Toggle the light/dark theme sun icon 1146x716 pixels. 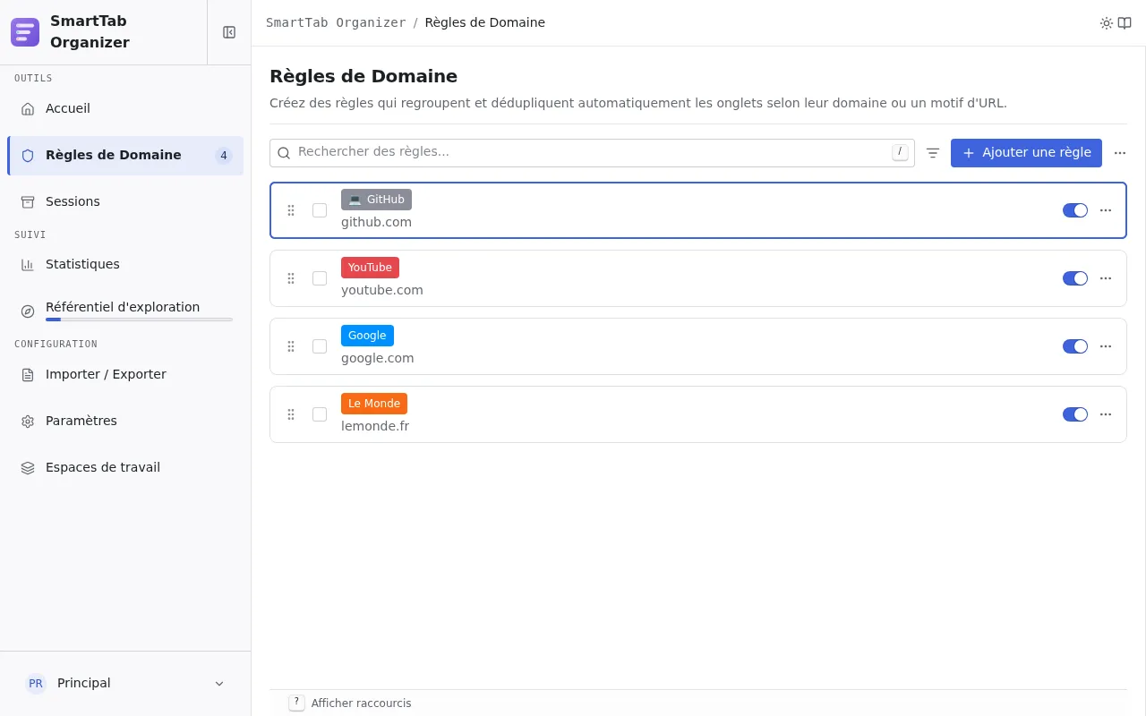click(x=1107, y=23)
